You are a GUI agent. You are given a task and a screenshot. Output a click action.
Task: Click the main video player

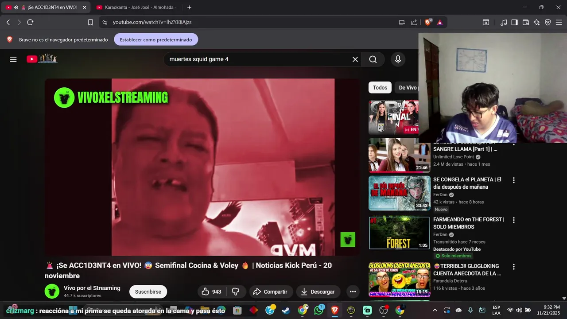[202, 167]
